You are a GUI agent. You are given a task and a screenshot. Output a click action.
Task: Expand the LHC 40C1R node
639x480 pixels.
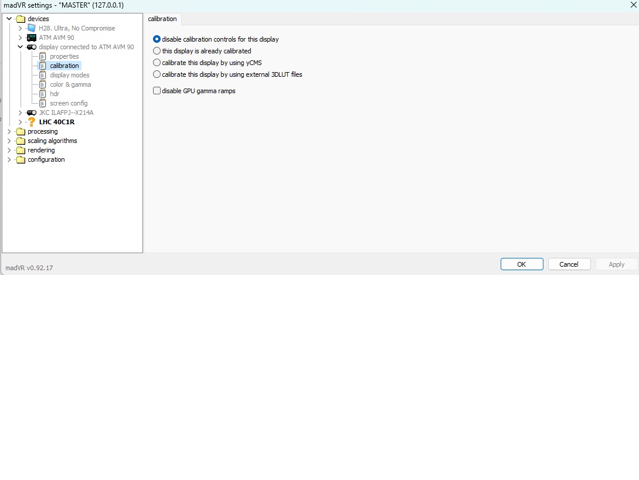click(20, 122)
